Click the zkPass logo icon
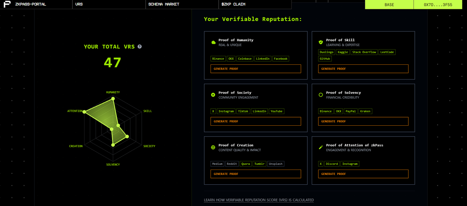 pos(7,4)
